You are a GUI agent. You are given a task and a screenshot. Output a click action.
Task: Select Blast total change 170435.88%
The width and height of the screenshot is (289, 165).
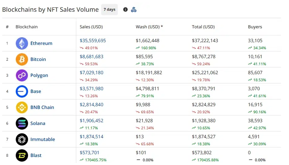[x=208, y=160]
